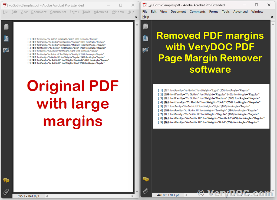Image resolution: width=277 pixels, height=200 pixels.
Task: Open Tools menu in right window
Action: pos(226,11)
